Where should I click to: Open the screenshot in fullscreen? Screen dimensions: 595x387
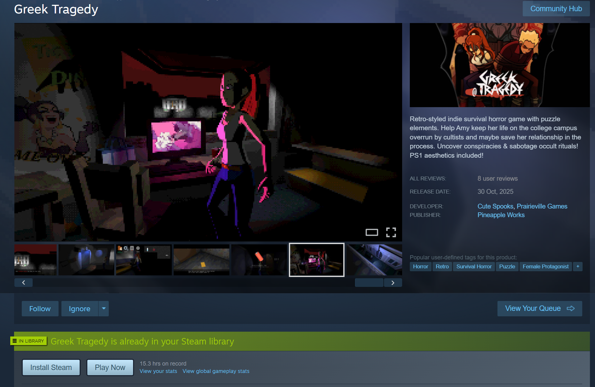391,233
